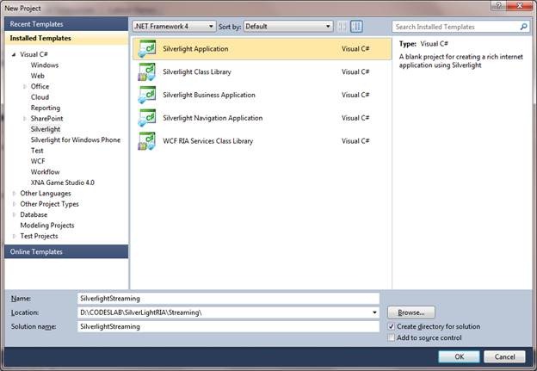Click the Browse... button
The width and height of the screenshot is (537, 371).
pos(411,312)
